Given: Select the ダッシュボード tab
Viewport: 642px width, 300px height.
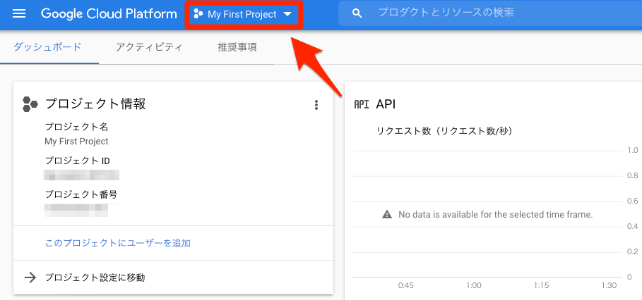Looking at the screenshot, I should 47,47.
